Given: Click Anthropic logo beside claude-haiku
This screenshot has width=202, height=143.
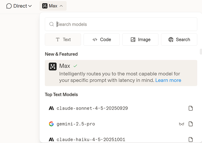Looking at the screenshot, I should (x=51, y=139).
